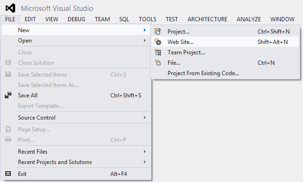Image resolution: width=303 pixels, height=182 pixels.
Task: Click the new Team Project icon
Action: (158, 52)
